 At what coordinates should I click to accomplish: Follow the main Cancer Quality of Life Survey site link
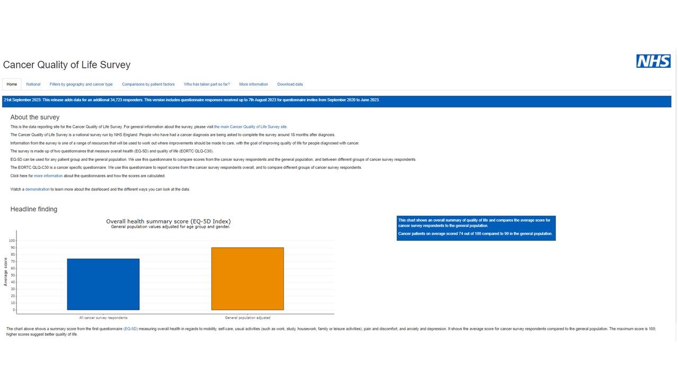pyautogui.click(x=251, y=127)
